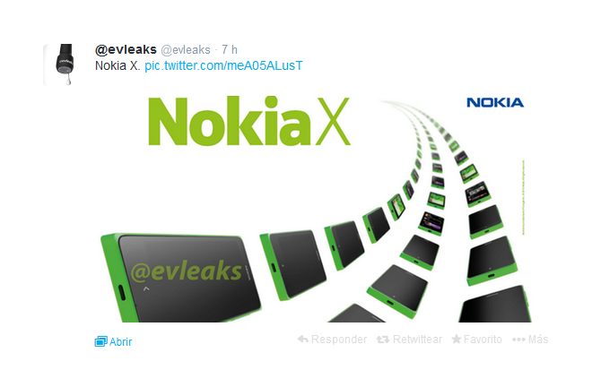The width and height of the screenshot is (592, 387).
Task: Click the star Favorito icon
Action: (x=456, y=340)
